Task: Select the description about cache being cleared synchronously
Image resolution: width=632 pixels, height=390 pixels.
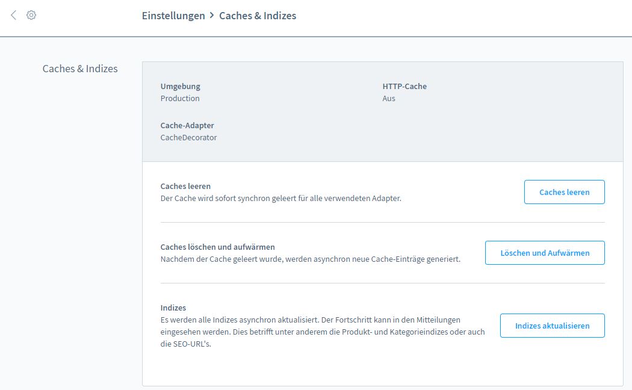Action: coord(281,198)
